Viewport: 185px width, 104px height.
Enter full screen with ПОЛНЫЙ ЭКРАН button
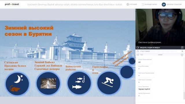coord(149,4)
